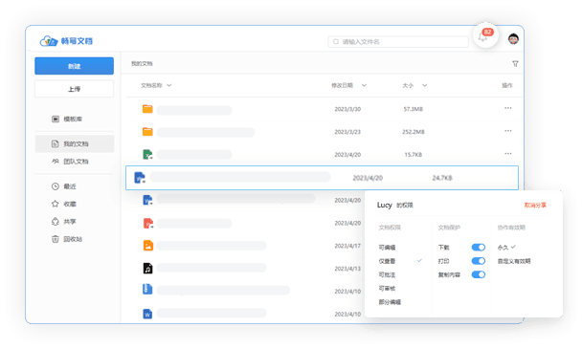This screenshot has width=582, height=349.
Task: Select the 永久 permanent validity option
Action: tap(506, 248)
